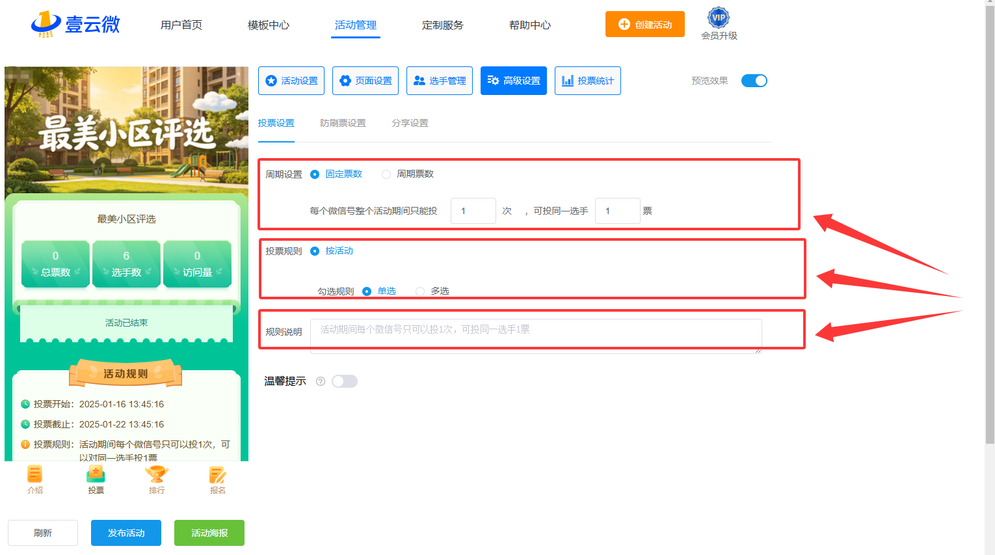995x555 pixels.
Task: Switch to the 投票设置 tab
Action: [x=276, y=123]
